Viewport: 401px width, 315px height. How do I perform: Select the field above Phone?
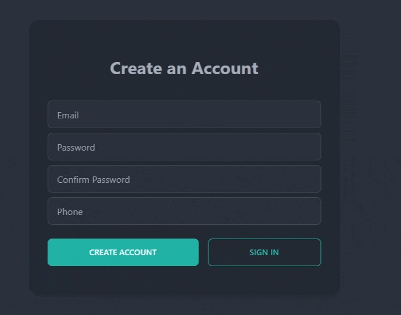click(x=184, y=179)
